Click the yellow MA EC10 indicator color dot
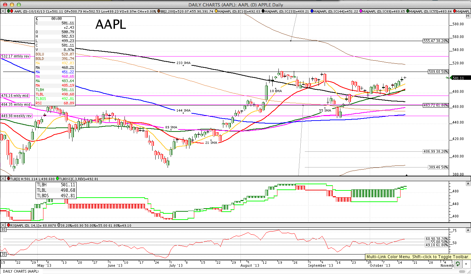This screenshot has width=471, height=274. [217, 11]
